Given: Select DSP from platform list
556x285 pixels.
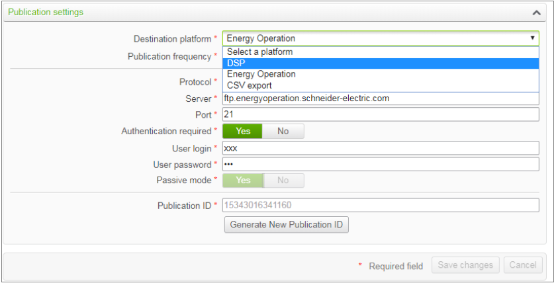Looking at the screenshot, I should [381, 63].
